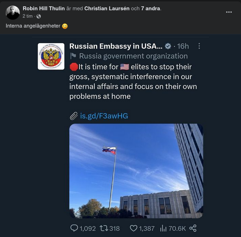This screenshot has height=237, width=241.
Task: Open the tweet's vertical three-dot menu
Action: coord(199,46)
